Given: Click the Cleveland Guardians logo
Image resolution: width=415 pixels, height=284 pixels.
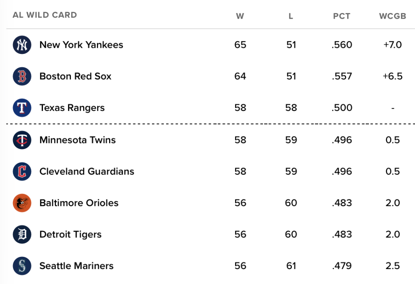Looking at the screenshot, I should point(22,171).
